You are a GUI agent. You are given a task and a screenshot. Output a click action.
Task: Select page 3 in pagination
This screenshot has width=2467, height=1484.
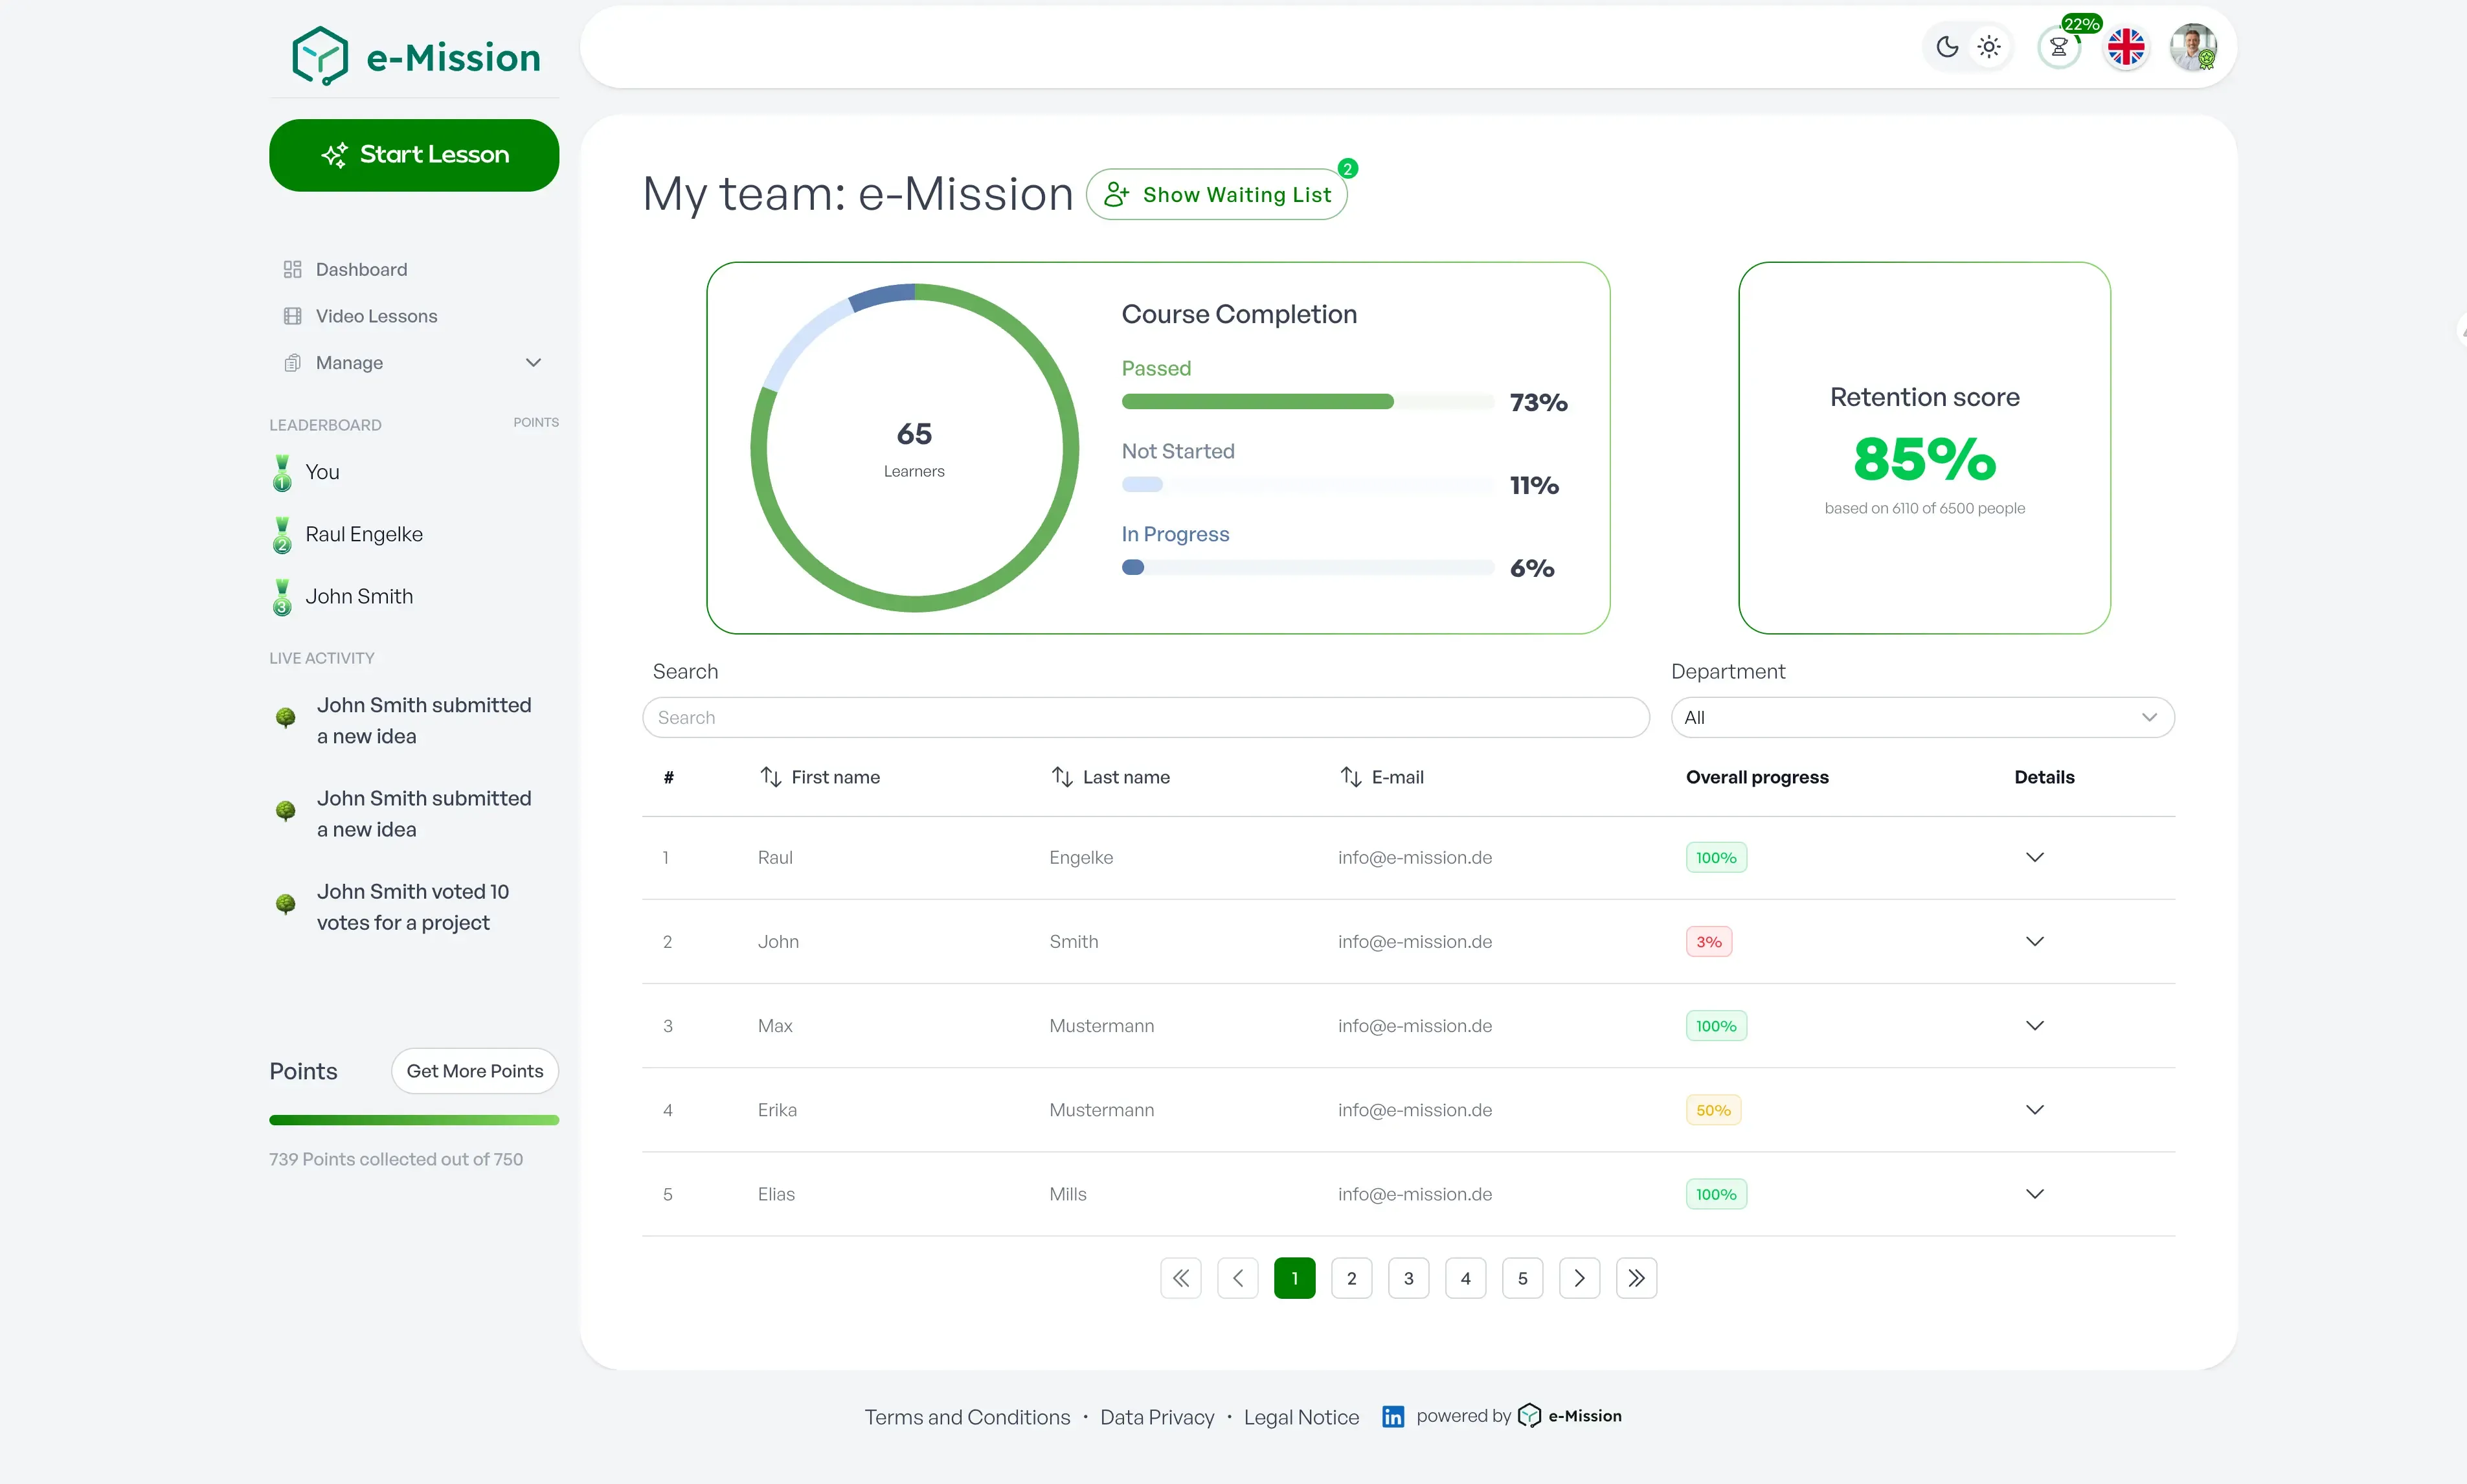click(x=1409, y=1278)
